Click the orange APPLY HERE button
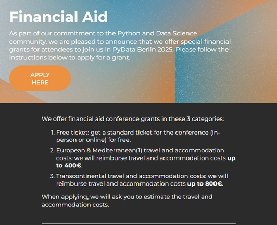Image resolution: width=277 pixels, height=225 pixels. tap(40, 78)
